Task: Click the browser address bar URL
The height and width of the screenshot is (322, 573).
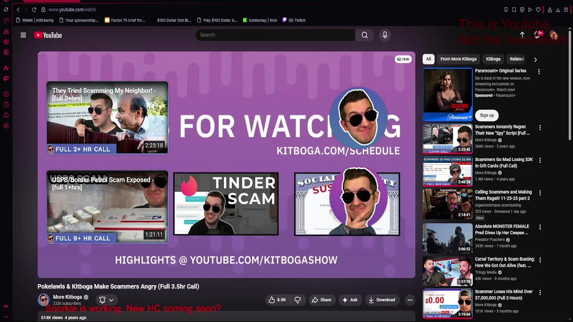Action: [72, 9]
